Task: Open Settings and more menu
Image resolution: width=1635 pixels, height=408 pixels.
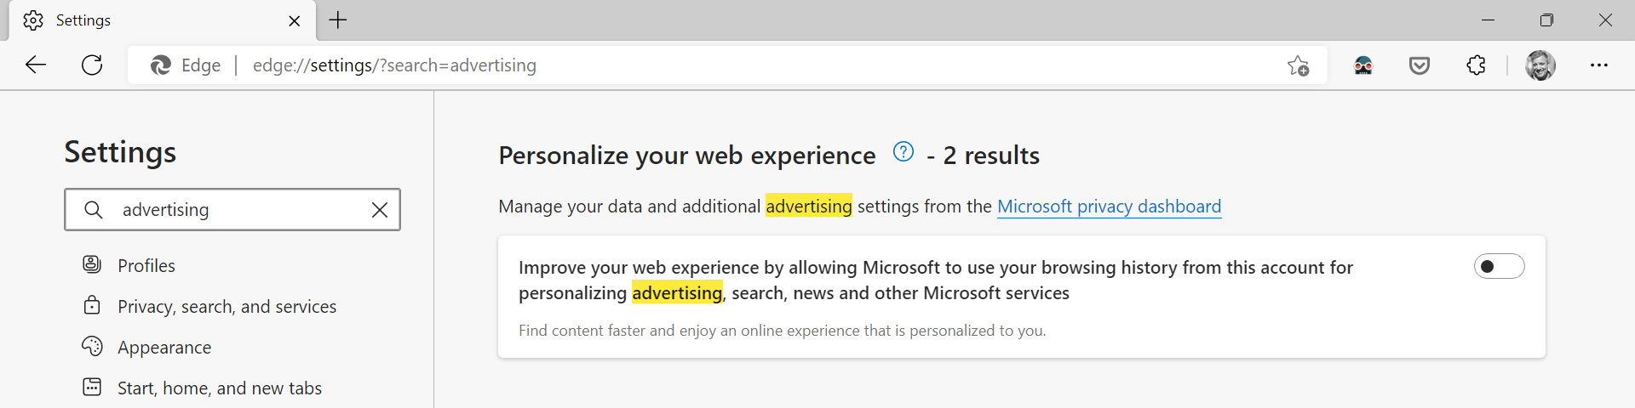Action: (x=1598, y=65)
